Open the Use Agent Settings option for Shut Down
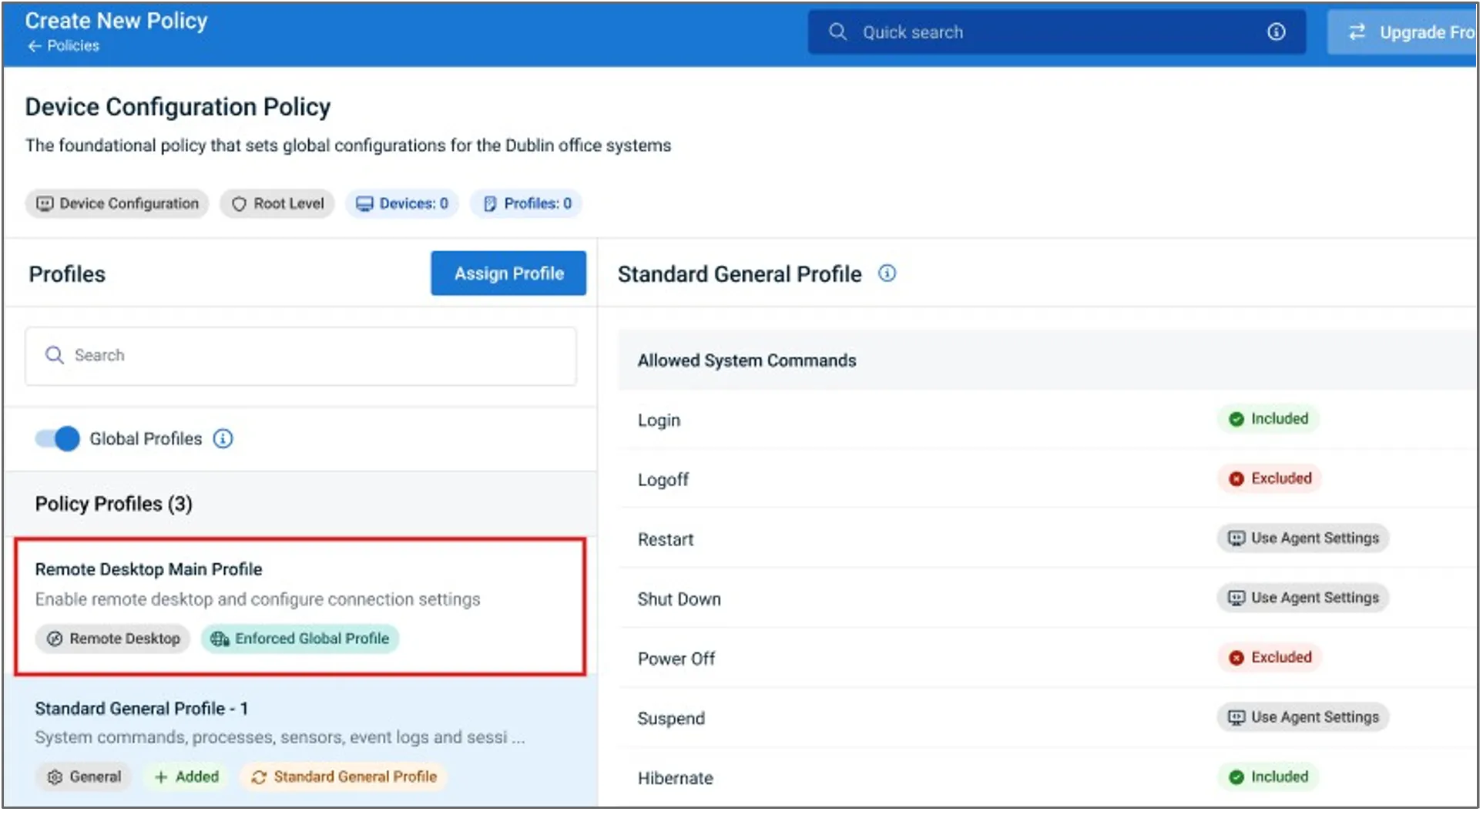The width and height of the screenshot is (1483, 815). pos(1303,598)
